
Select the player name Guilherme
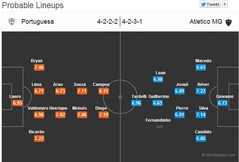click(159, 97)
